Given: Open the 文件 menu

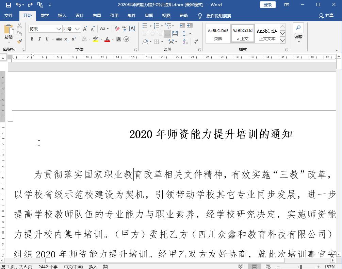Looking at the screenshot, I should 9,15.
